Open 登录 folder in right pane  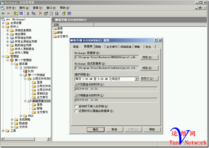(58, 28)
